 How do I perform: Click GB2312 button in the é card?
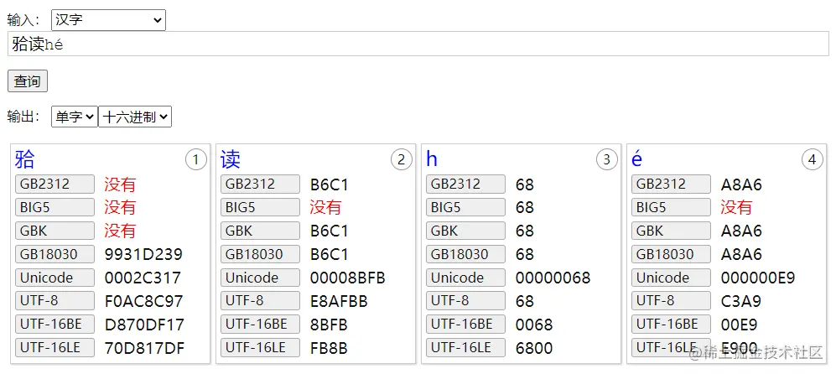click(x=672, y=184)
